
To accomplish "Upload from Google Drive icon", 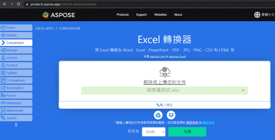I will tap(158, 115).
